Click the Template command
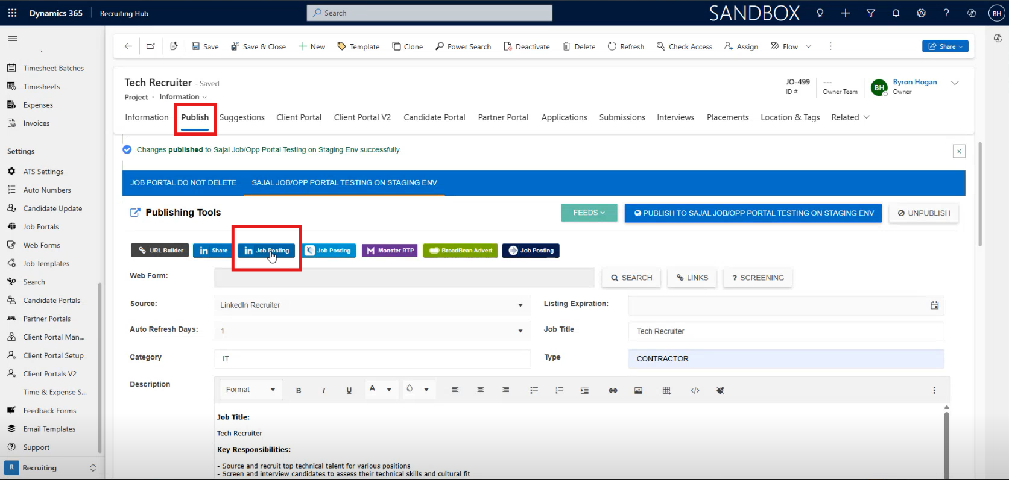Viewport: 1009px width, 480px height. (358, 46)
